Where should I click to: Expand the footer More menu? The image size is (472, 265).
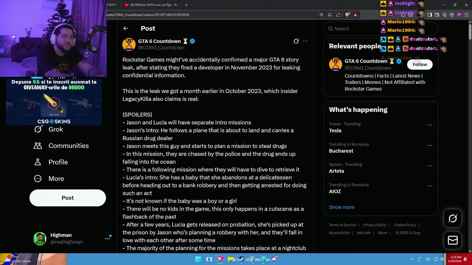(x=384, y=233)
